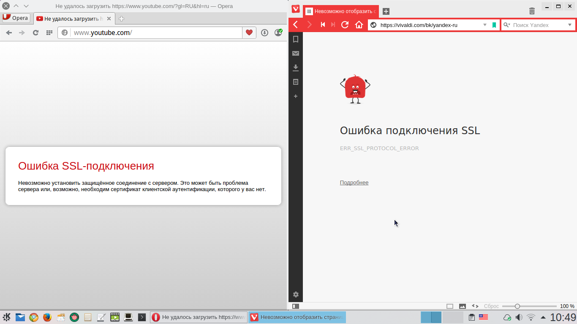Expand hidden system tray icons
This screenshot has height=324, width=577.
543,317
